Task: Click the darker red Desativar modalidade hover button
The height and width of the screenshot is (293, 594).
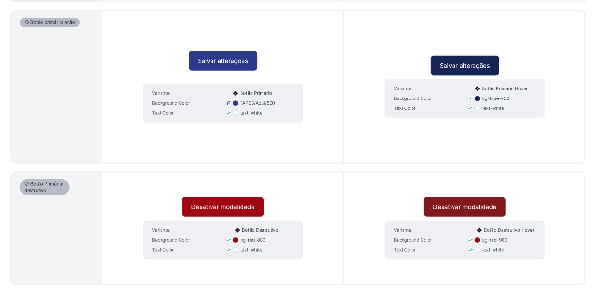Action: [x=464, y=207]
